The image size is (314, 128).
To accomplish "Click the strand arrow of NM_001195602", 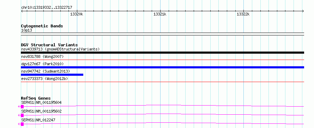I will (19, 115).
